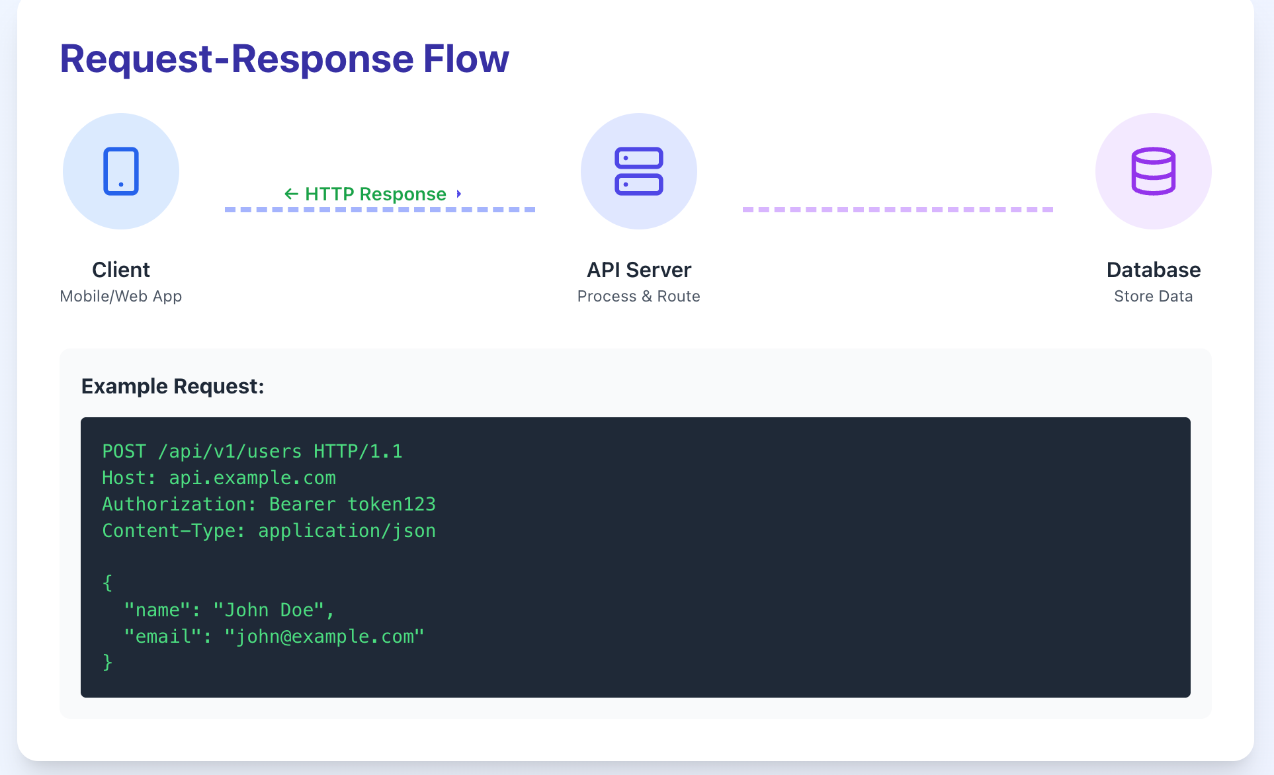Click the POST /api/v1/users code line
Viewport: 1274px width, 775px height.
252,452
